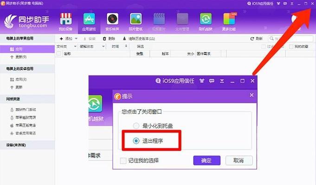Click the feedback chat icon in main title bar
The image size is (316, 185).
pos(285,3)
